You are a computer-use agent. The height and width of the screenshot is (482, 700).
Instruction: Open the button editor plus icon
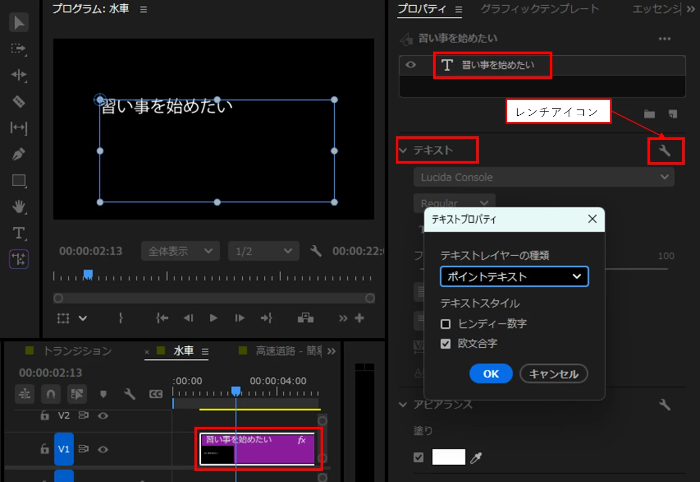pyautogui.click(x=359, y=318)
